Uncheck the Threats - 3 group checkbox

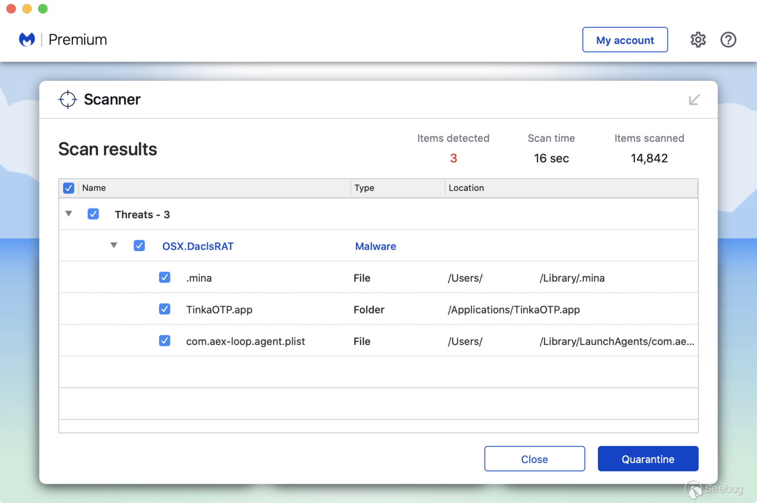click(93, 214)
